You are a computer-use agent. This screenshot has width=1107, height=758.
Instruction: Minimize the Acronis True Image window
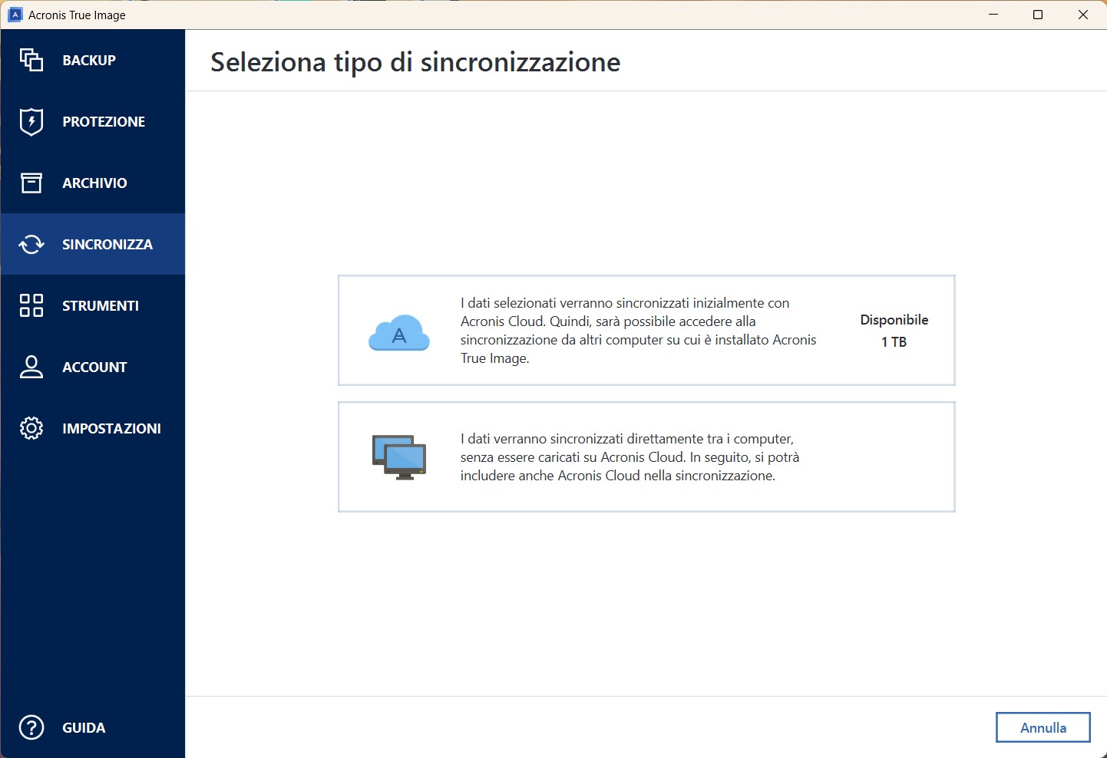993,15
